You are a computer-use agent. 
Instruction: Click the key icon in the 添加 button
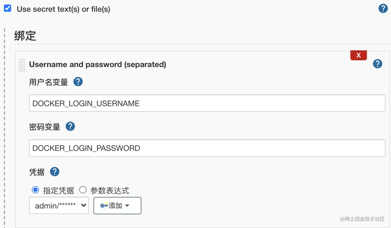point(104,206)
